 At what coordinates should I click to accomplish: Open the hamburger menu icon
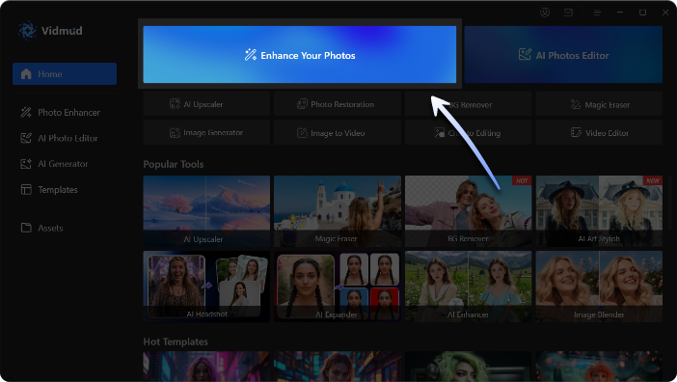tap(597, 13)
